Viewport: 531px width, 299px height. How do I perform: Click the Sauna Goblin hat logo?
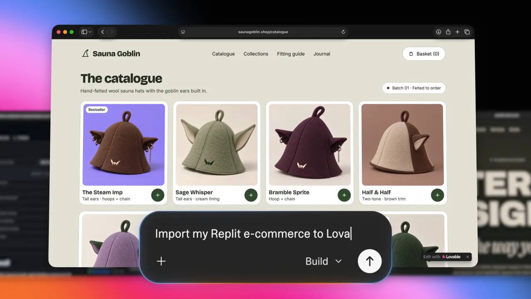(x=85, y=54)
